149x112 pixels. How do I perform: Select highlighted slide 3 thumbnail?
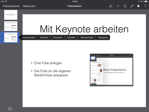tap(11, 37)
